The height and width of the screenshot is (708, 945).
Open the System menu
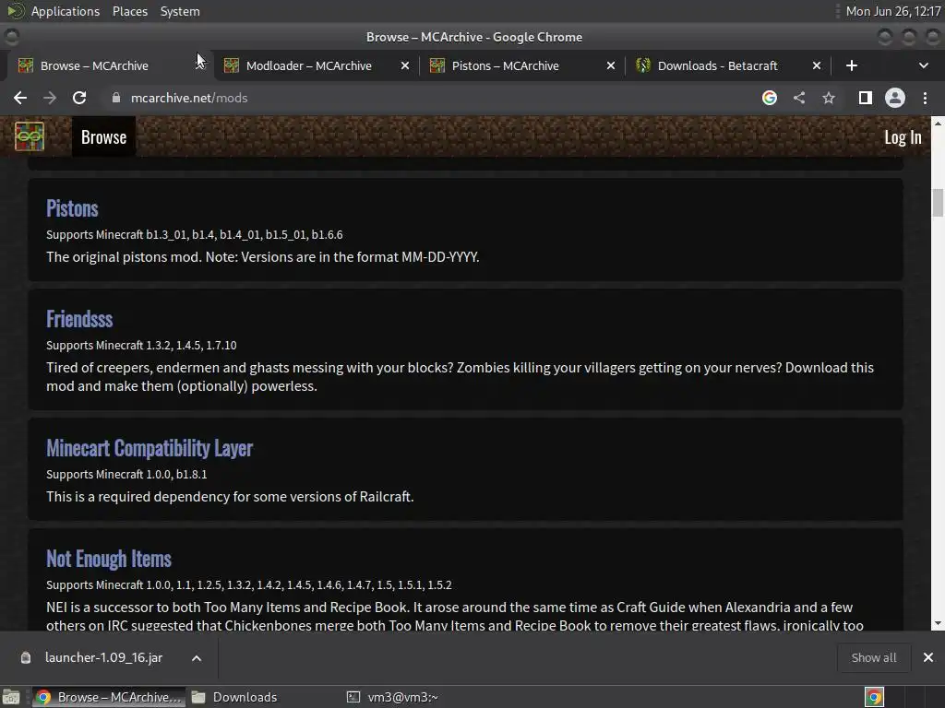180,11
